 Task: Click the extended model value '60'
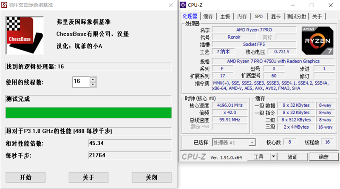(274, 76)
